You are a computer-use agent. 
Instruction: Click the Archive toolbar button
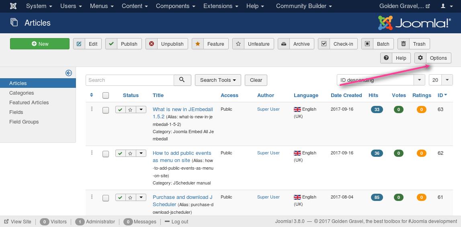click(296, 44)
